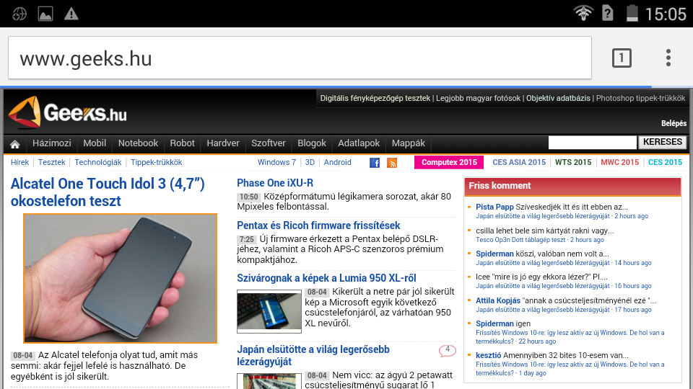
Task: Open the orange RSS feed icon
Action: [392, 163]
